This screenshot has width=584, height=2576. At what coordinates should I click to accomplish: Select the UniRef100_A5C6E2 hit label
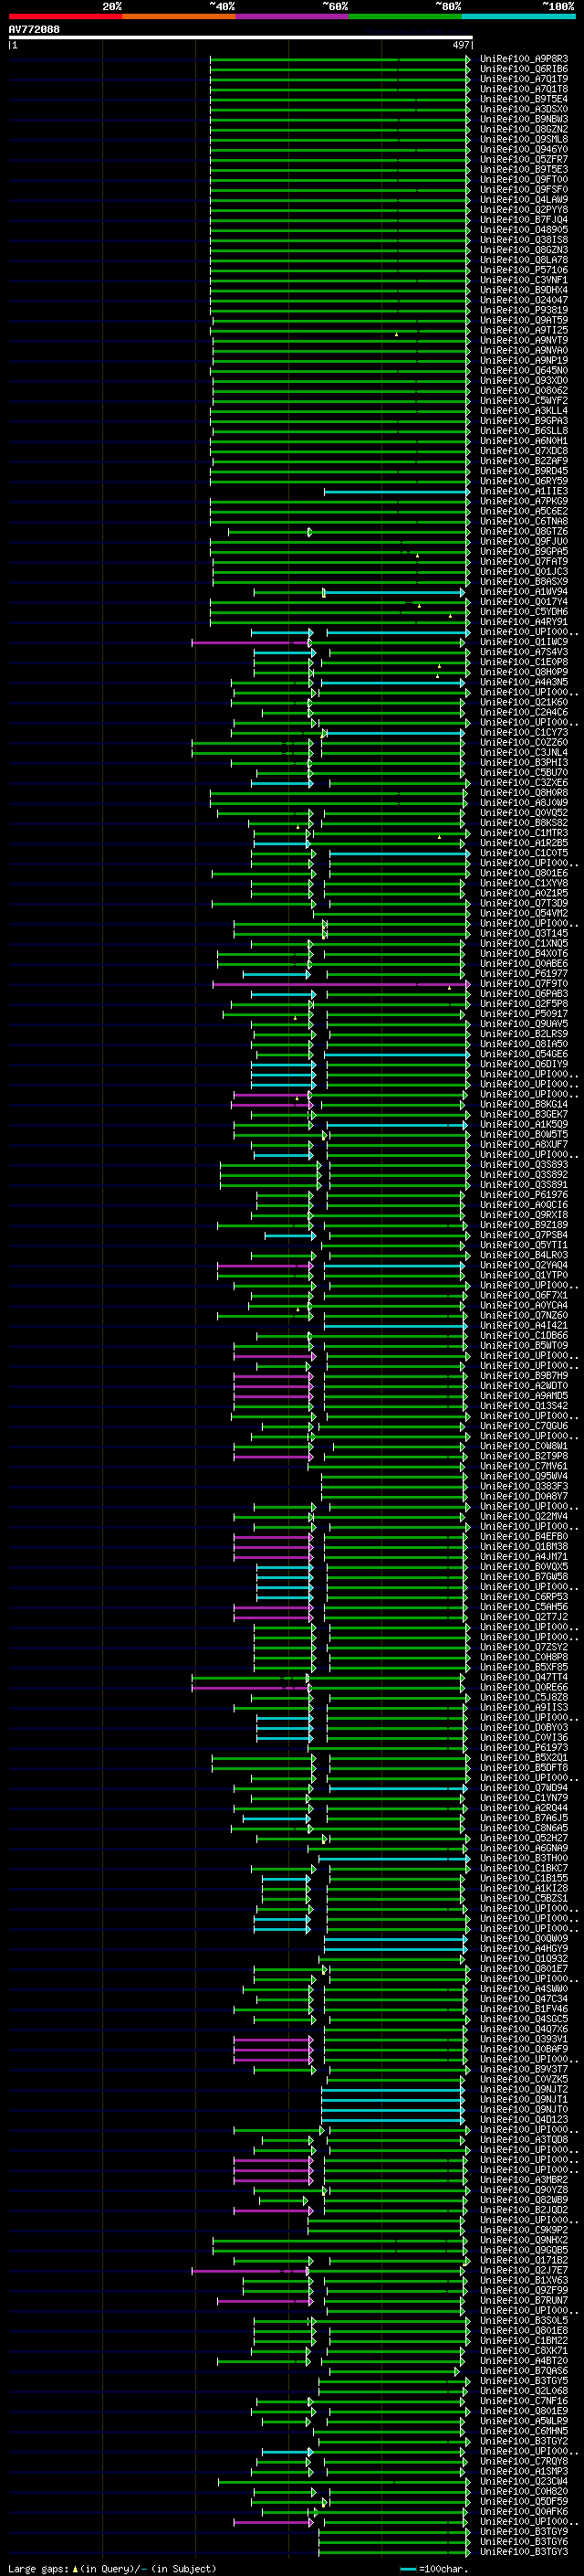(524, 511)
